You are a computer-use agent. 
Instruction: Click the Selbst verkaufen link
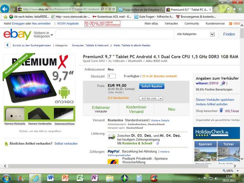pyautogui.click(x=66, y=143)
